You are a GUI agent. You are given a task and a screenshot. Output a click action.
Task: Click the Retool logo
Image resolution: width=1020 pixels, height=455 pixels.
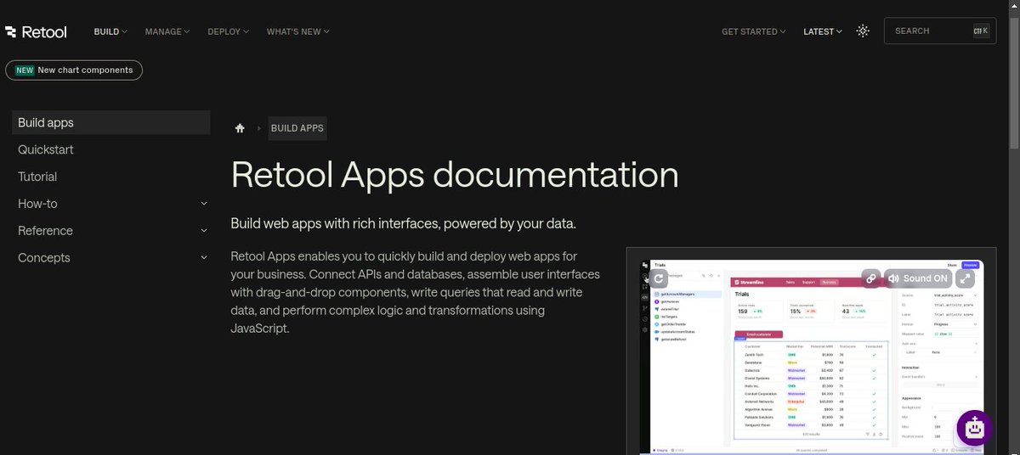(36, 31)
